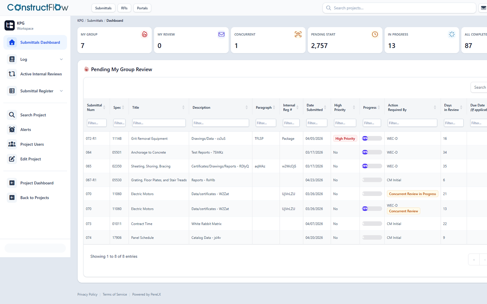Open the Pending Start 2,757 card
This screenshot has height=304, width=487.
point(345,40)
